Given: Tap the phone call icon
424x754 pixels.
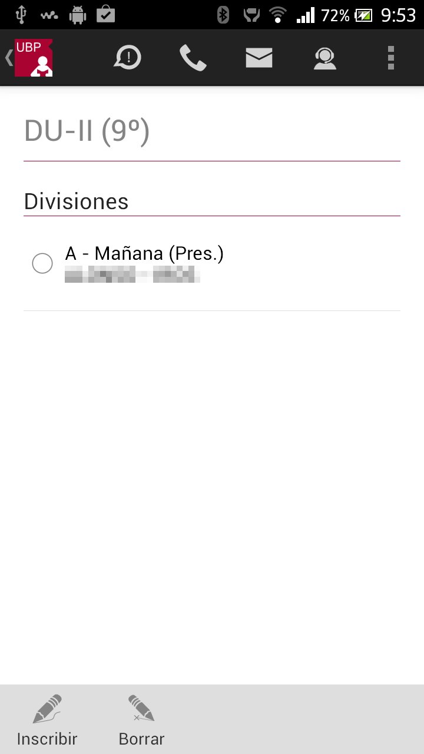Looking at the screenshot, I should [193, 58].
